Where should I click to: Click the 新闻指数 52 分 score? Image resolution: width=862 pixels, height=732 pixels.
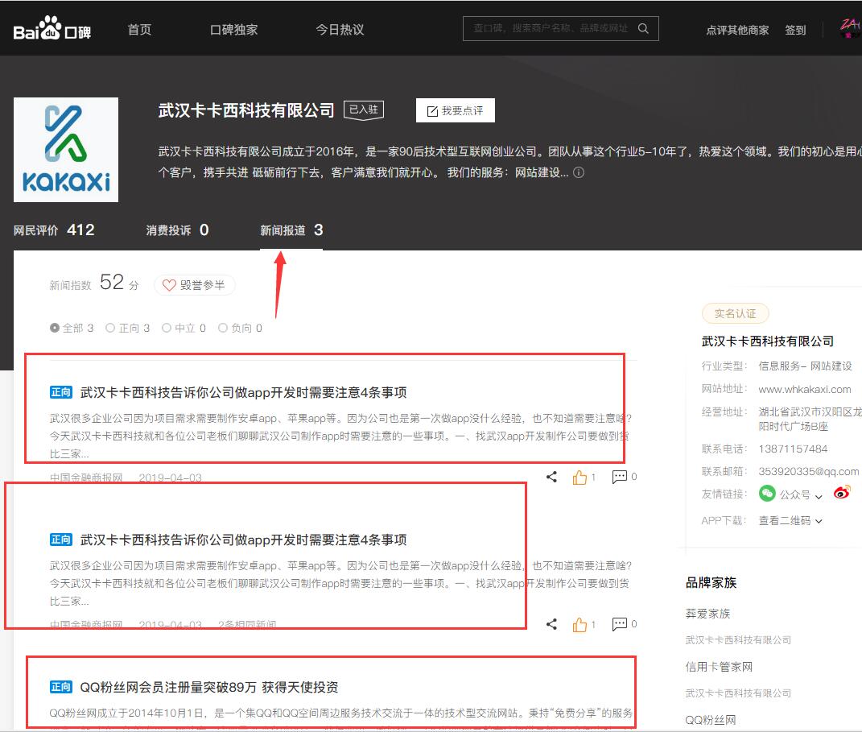pos(94,283)
